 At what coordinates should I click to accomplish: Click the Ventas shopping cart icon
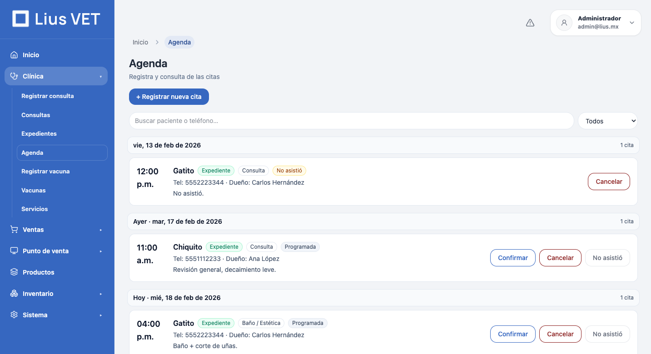coord(14,229)
